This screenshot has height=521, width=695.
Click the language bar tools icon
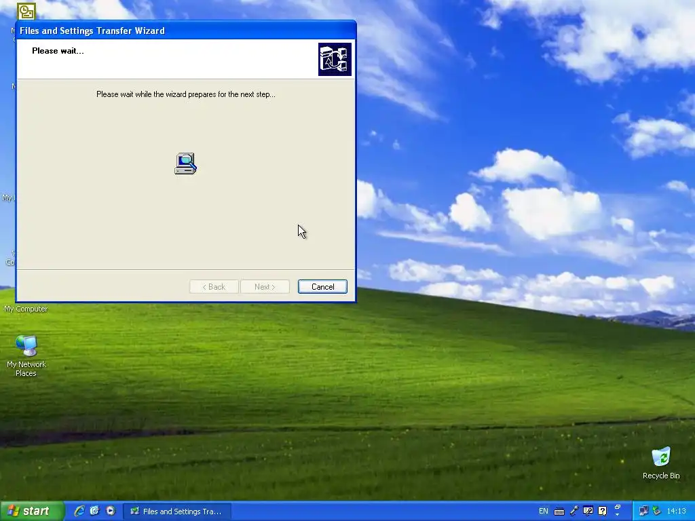(588, 512)
